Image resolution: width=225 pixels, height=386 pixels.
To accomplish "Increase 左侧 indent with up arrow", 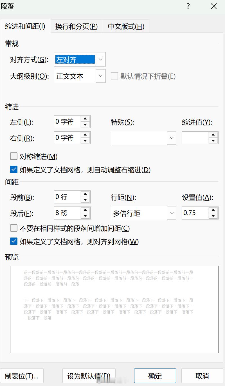I will click(x=85, y=119).
